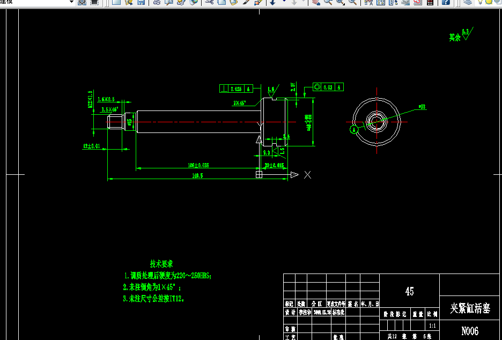Click the 阶段标记 title block cell

(x=395, y=314)
